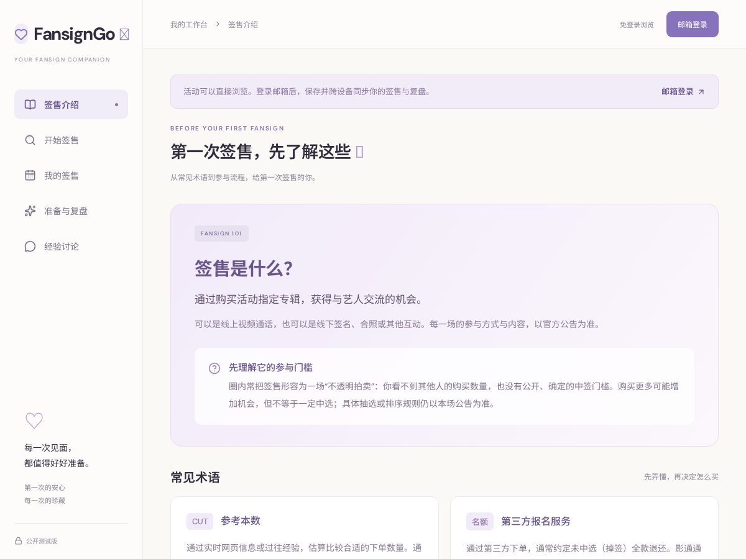Click the FansignGo heart logo icon
Image resolution: width=746 pixels, height=559 pixels.
(x=21, y=34)
